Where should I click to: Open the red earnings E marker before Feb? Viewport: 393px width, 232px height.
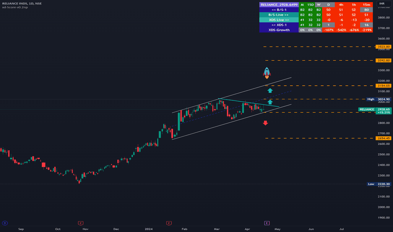[x=169, y=223]
